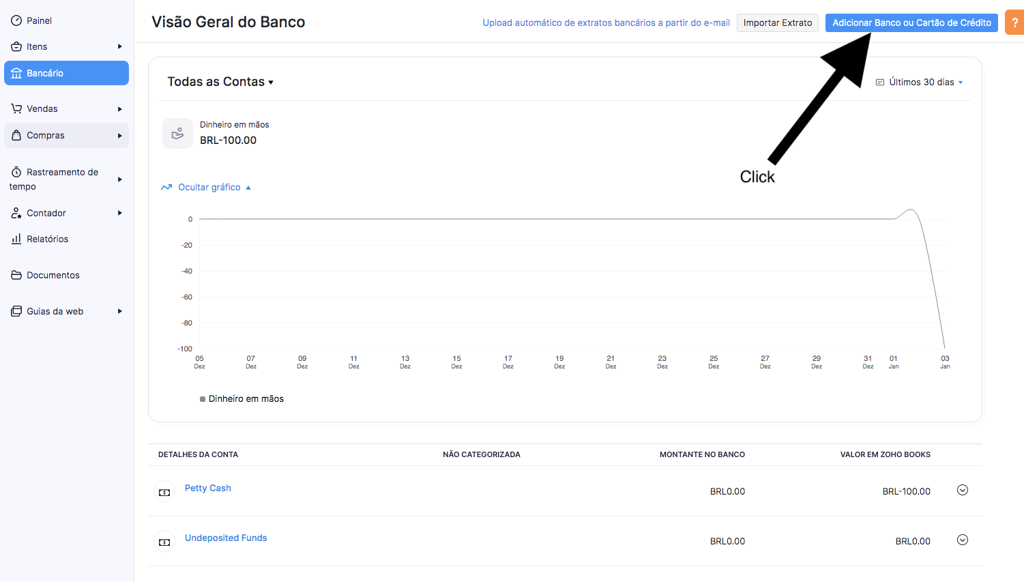
Task: Open the automatic bank statement upload link
Action: tap(606, 23)
